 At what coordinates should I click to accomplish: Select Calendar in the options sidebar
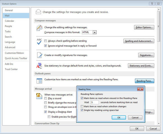10,21
